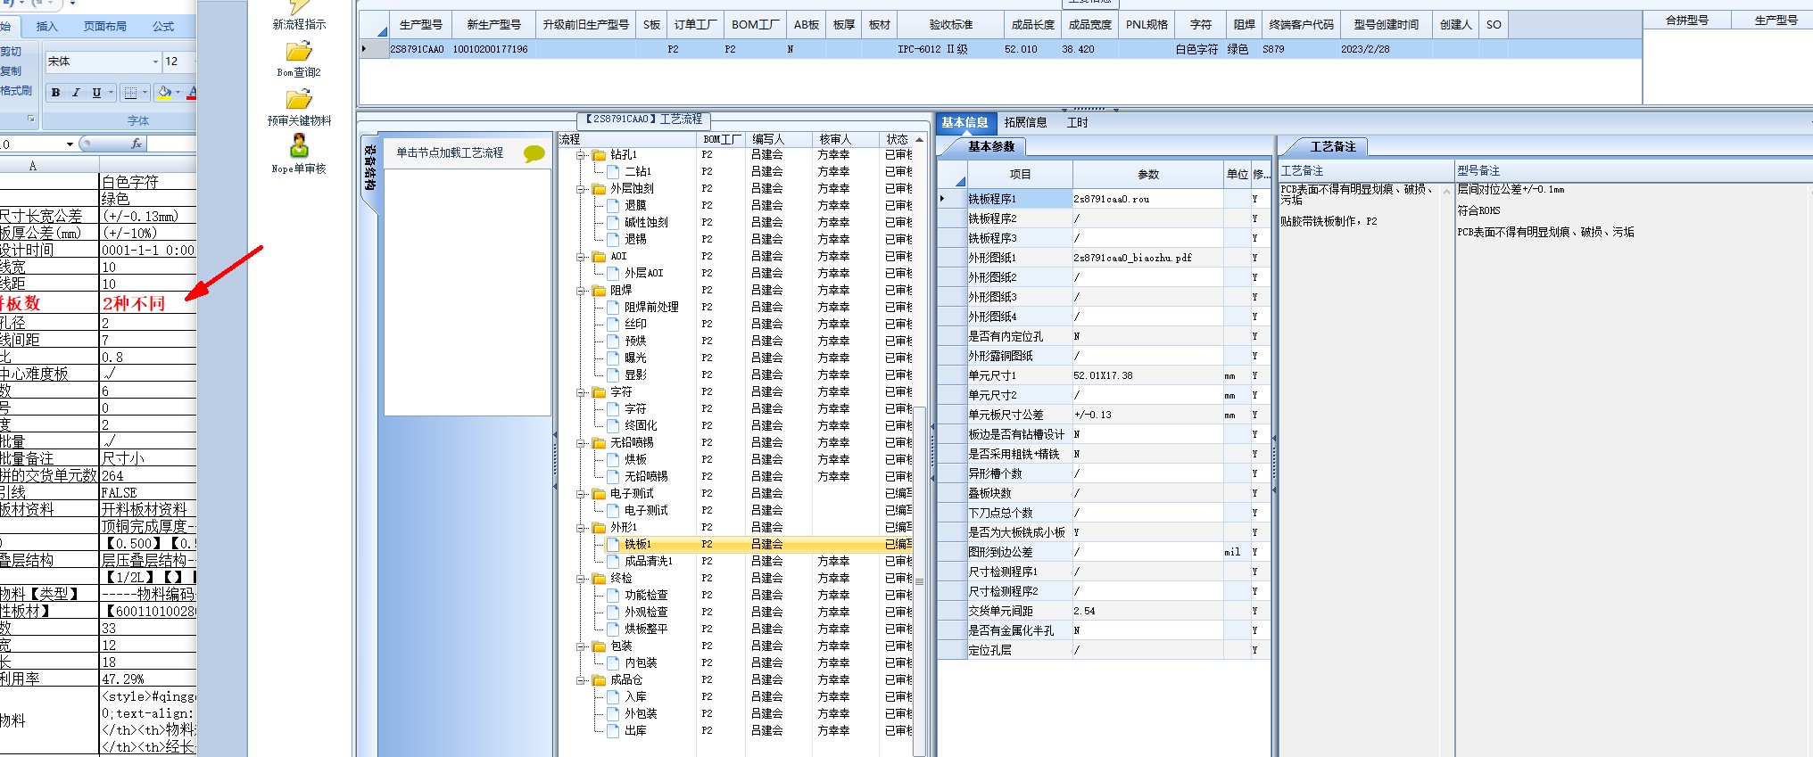Sort by the 生产型号 column header
1813x757 pixels.
420,25
